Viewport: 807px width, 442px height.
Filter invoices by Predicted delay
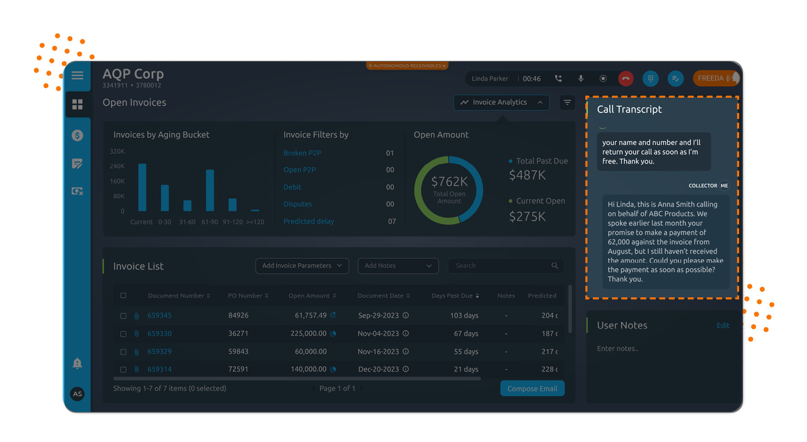pyautogui.click(x=309, y=221)
